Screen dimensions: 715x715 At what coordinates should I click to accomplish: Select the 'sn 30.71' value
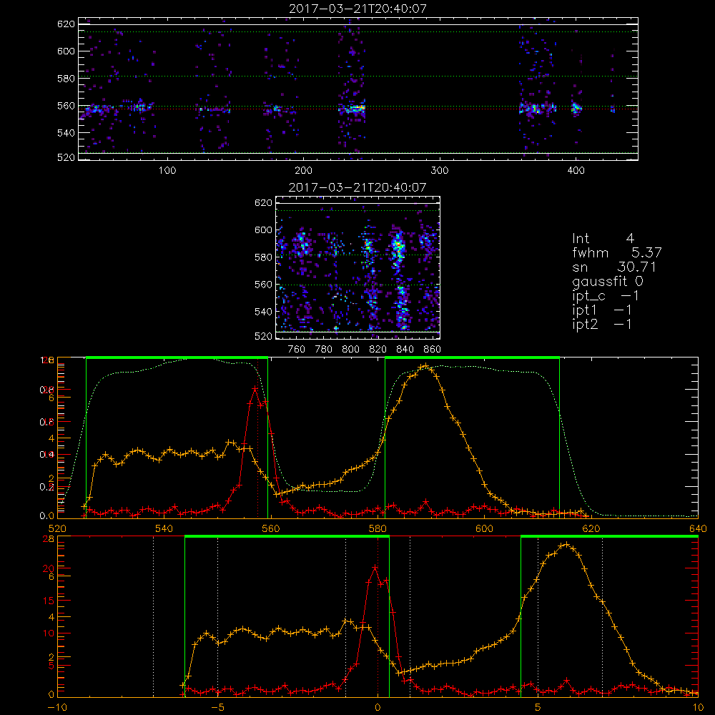tap(613, 267)
